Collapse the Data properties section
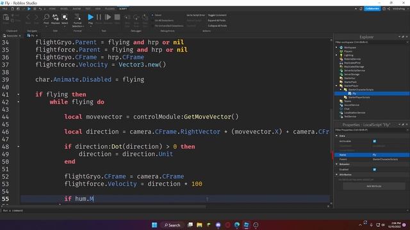 (x=337, y=136)
